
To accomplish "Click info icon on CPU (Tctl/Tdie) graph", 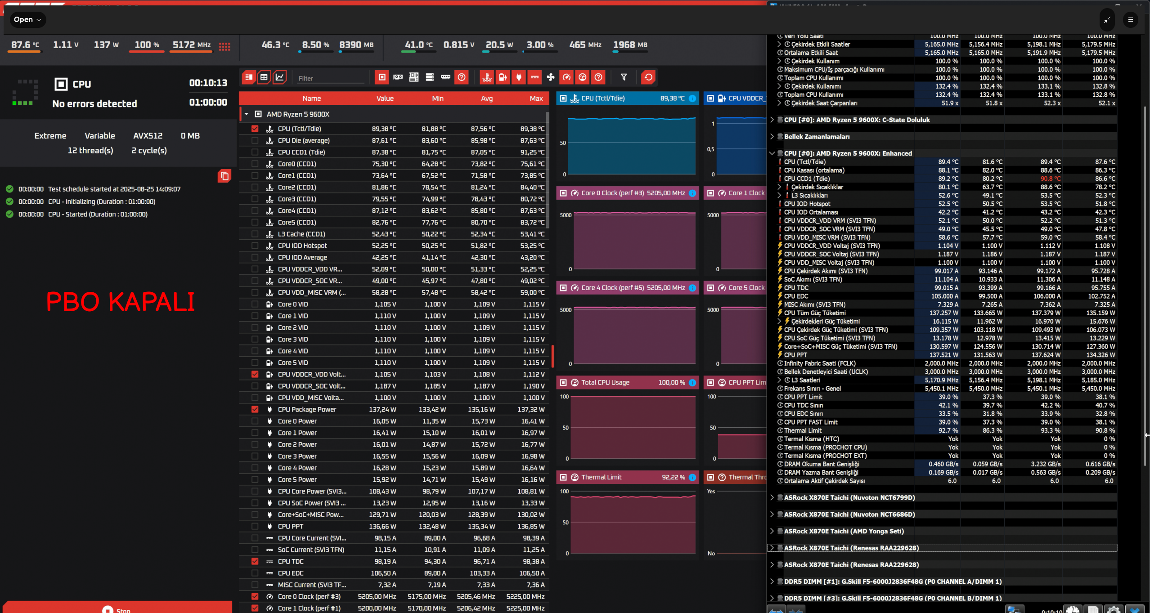I will (x=692, y=98).
